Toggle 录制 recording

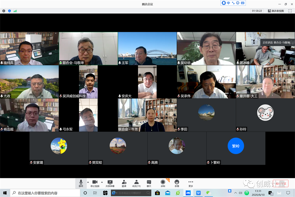(x=163, y=183)
